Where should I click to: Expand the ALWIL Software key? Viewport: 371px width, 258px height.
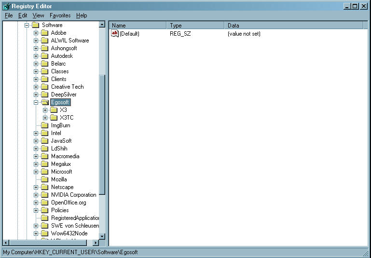click(36, 41)
